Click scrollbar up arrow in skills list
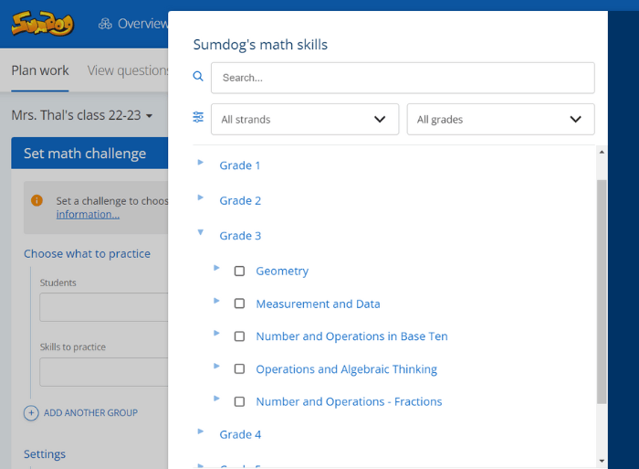639x469 pixels. [x=602, y=152]
